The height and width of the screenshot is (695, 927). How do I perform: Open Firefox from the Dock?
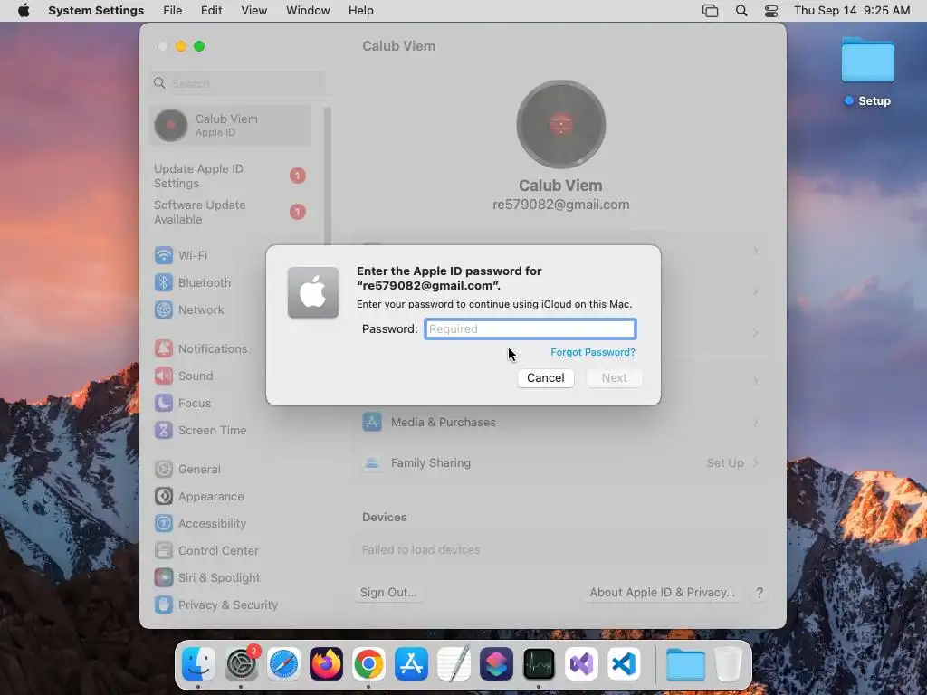pyautogui.click(x=326, y=663)
